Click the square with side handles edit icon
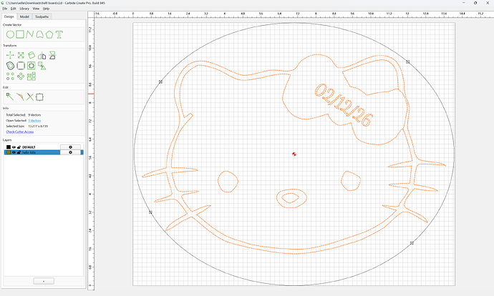 39,97
